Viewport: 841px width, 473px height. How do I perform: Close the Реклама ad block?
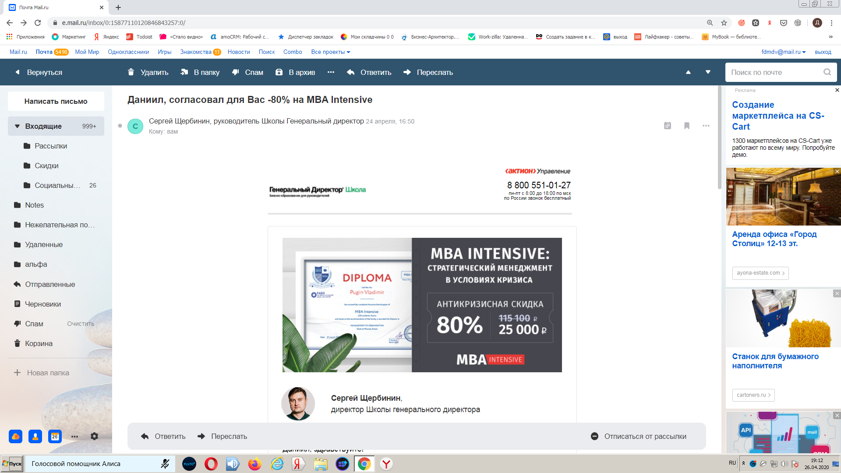(837, 90)
